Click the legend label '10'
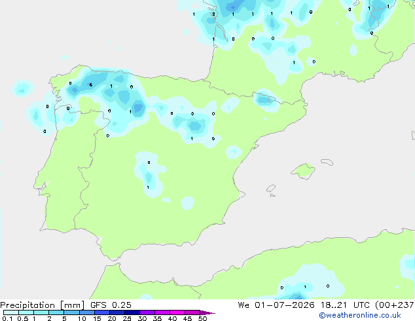415x321 pixels. pyautogui.click(x=82, y=318)
